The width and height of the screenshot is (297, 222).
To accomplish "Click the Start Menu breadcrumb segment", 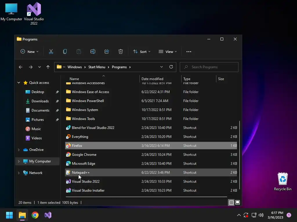I will [x=97, y=67].
